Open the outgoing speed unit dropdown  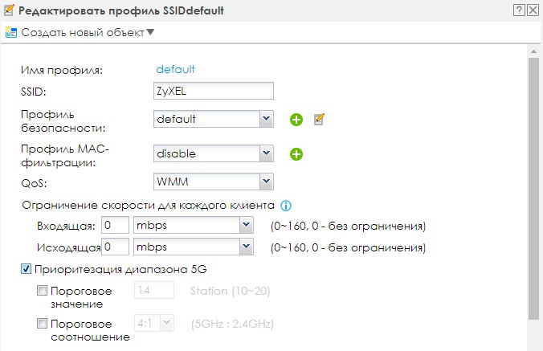pos(247,245)
